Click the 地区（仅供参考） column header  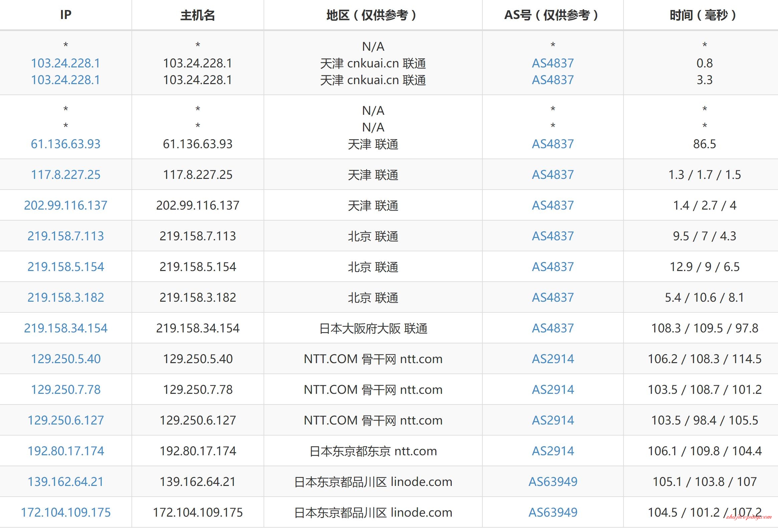point(373,15)
